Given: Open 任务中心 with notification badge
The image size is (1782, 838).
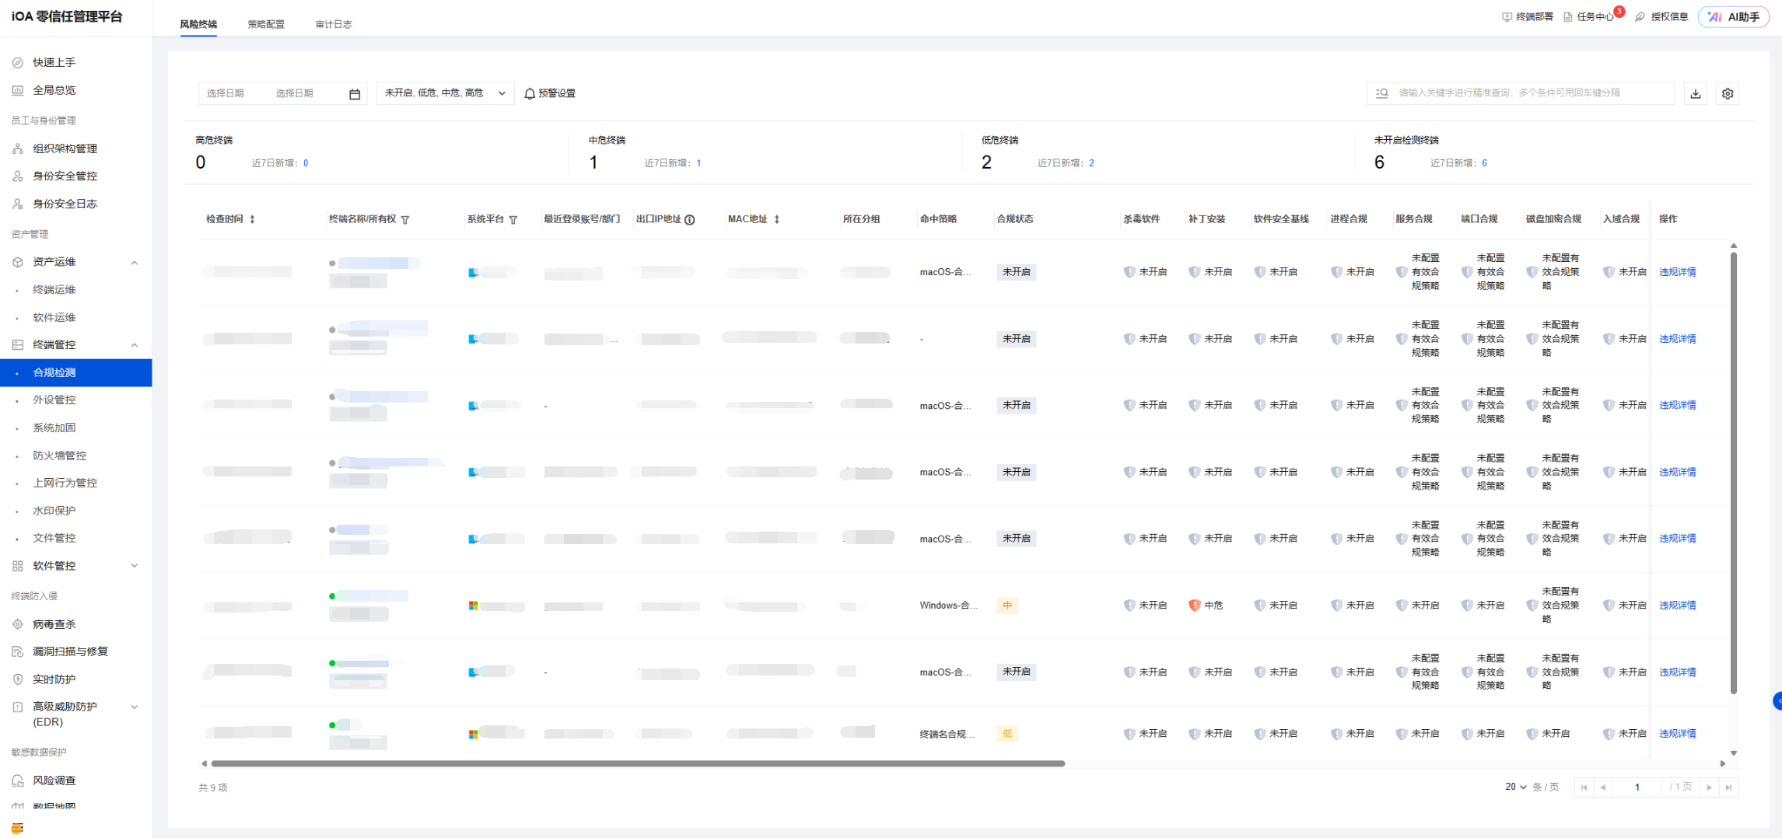Looking at the screenshot, I should (x=1594, y=16).
